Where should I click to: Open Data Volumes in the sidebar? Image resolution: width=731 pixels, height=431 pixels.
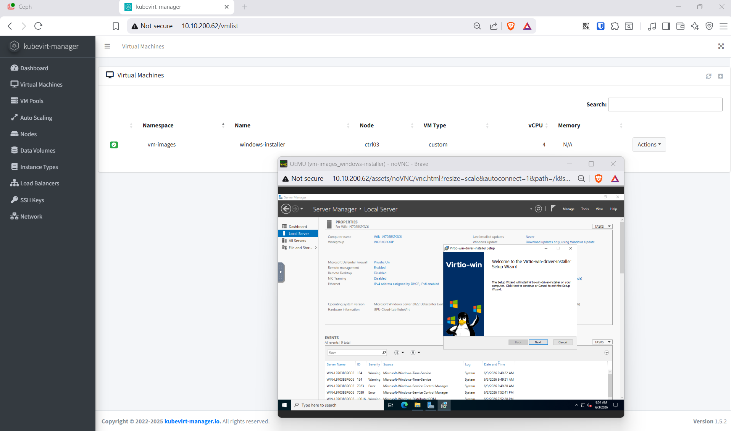tap(33, 150)
